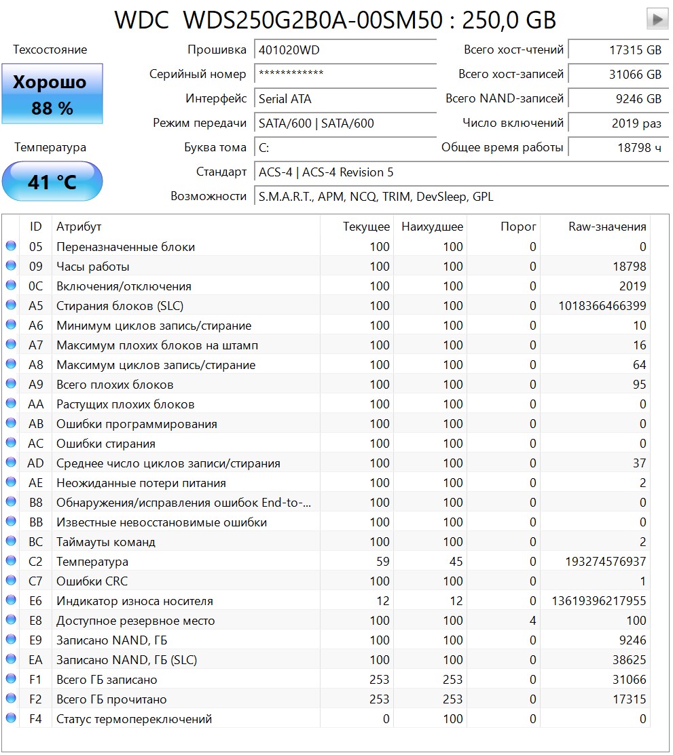Image resolution: width=673 pixels, height=755 pixels.
Task: Click the ID column header
Action: [36, 227]
